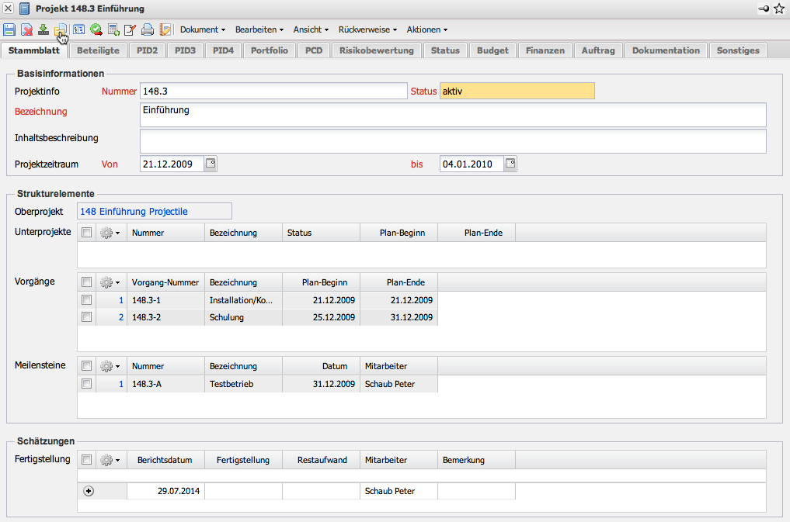
Task: Open the Budget tab
Action: (492, 50)
